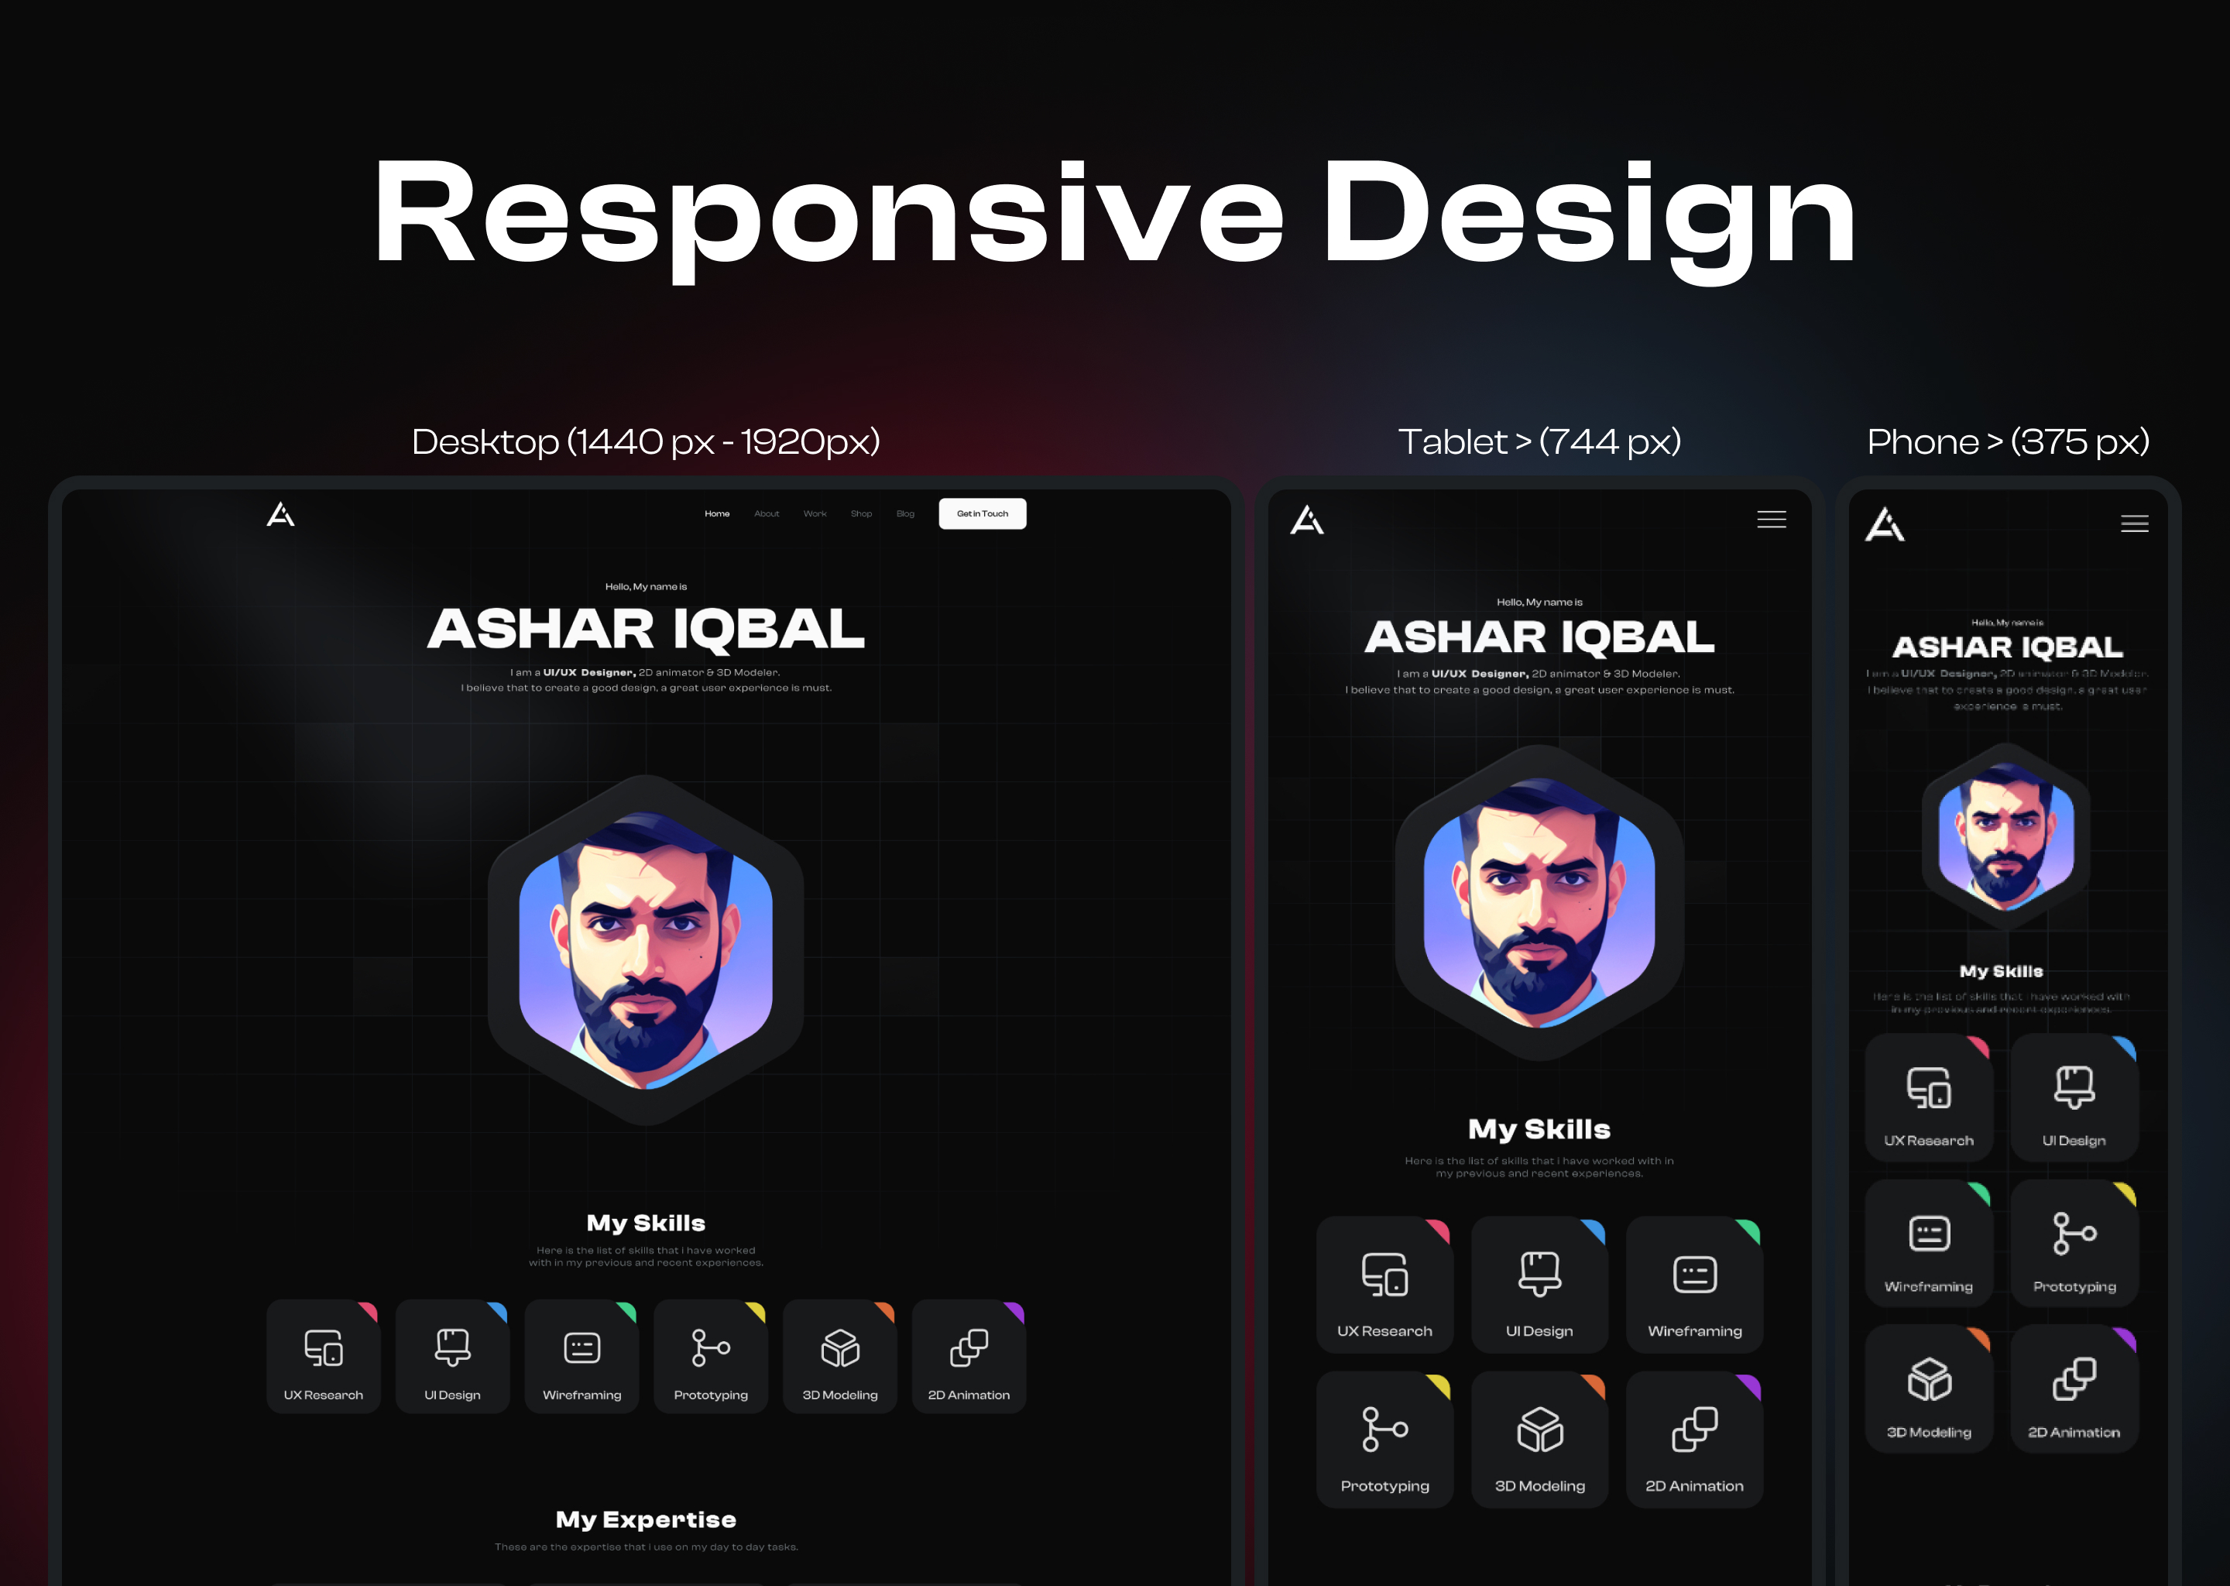Select the desktop UX Research skill card
The height and width of the screenshot is (1586, 2230).
click(323, 1355)
